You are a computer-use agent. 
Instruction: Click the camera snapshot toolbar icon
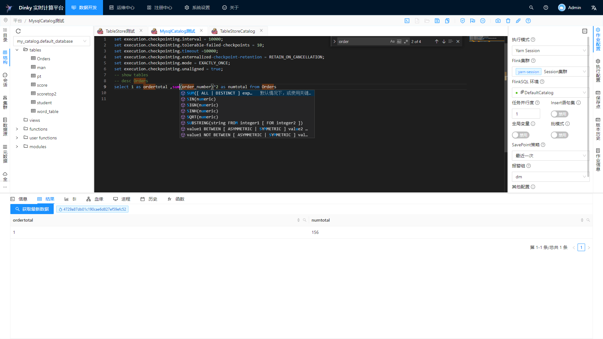pyautogui.click(x=498, y=21)
